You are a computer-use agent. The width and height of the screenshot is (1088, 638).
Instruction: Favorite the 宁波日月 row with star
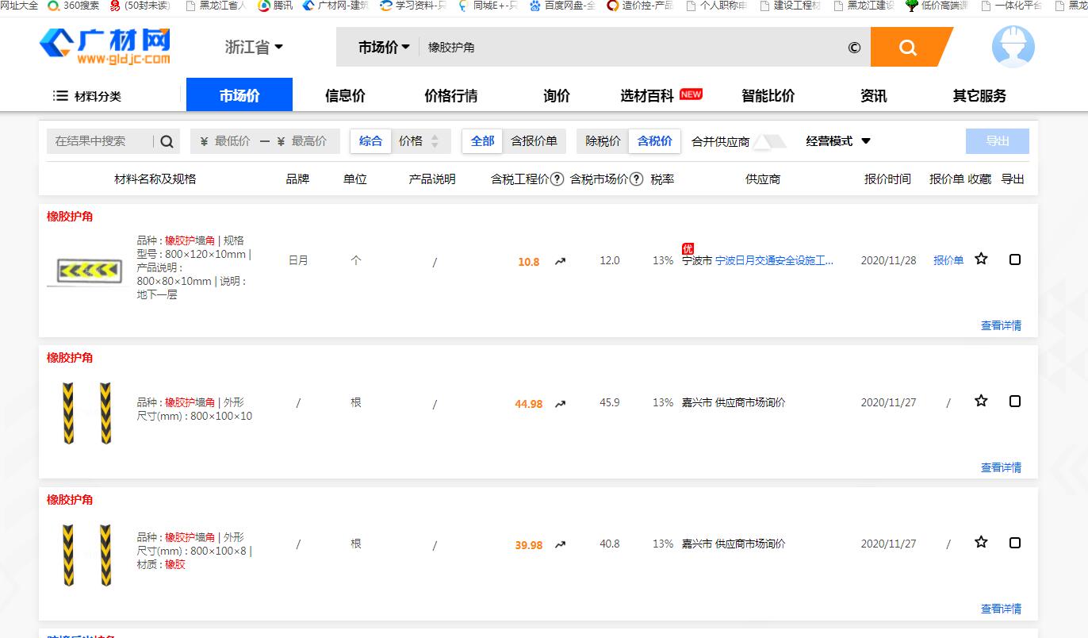pyautogui.click(x=981, y=259)
